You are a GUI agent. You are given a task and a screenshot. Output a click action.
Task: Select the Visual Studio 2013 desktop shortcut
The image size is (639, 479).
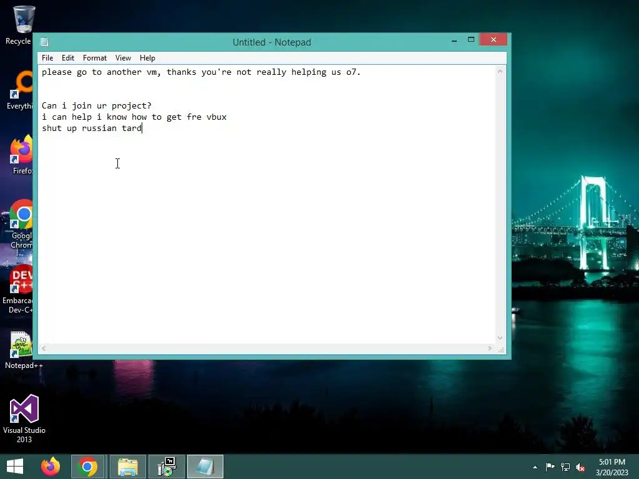point(24,419)
